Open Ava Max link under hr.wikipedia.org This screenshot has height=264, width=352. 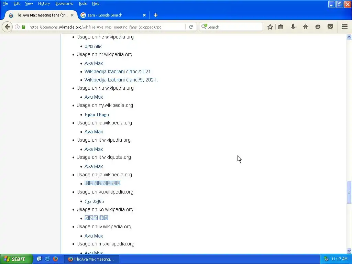(x=93, y=63)
